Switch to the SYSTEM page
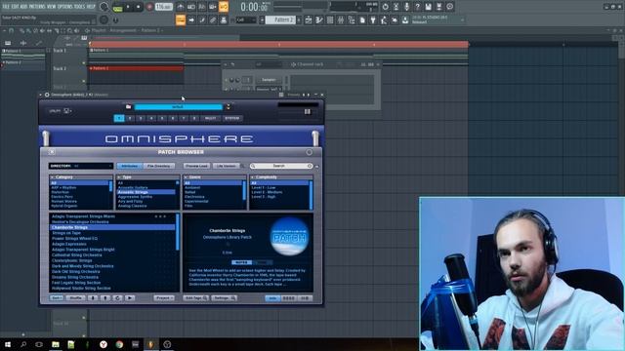 tap(231, 118)
